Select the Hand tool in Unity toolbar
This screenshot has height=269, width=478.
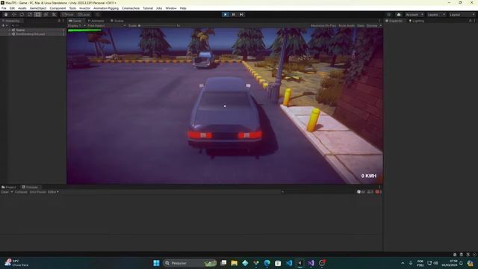point(6,15)
